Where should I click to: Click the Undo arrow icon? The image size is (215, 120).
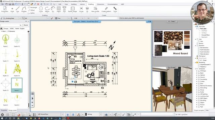point(16,4)
